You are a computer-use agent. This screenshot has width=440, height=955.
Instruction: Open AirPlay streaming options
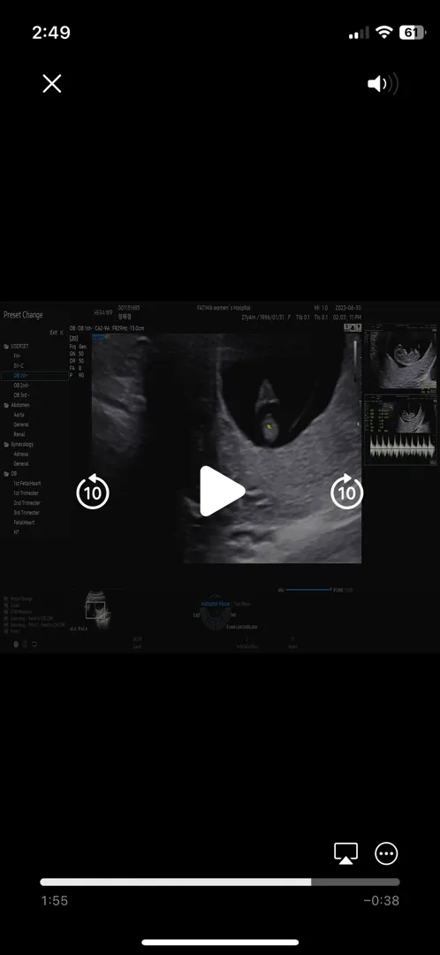(x=345, y=853)
